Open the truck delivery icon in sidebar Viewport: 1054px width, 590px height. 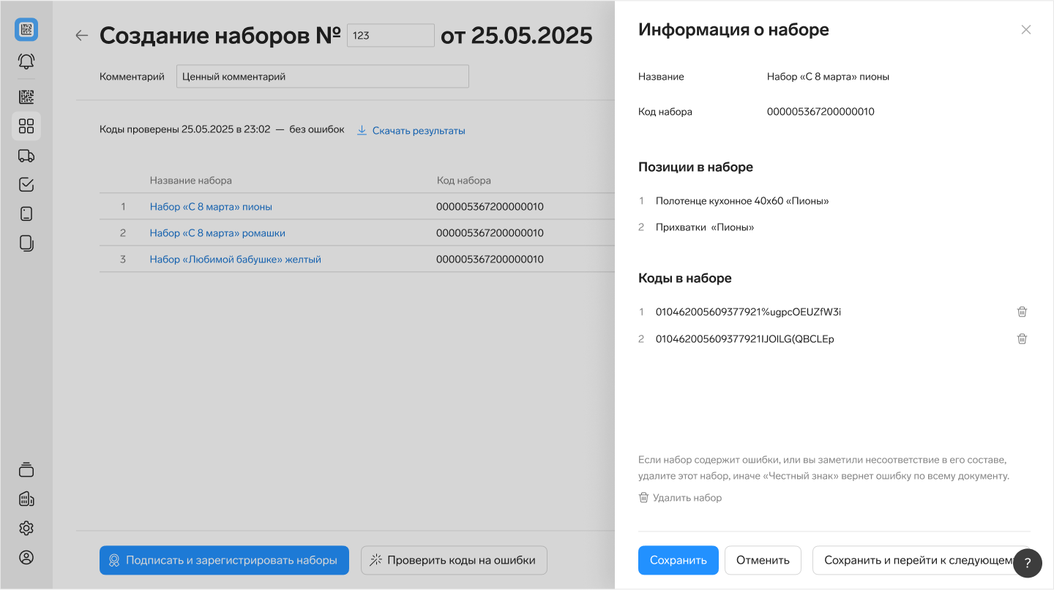coord(26,156)
